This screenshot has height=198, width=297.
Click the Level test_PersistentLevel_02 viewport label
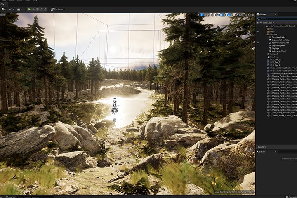(x=234, y=192)
